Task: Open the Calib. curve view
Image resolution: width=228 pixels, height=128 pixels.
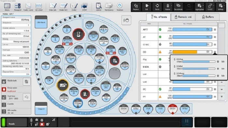Action: (28, 7)
